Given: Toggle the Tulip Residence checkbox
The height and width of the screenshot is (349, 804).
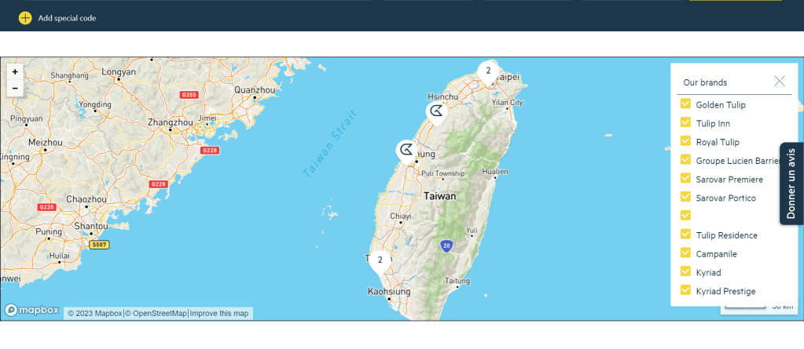Looking at the screenshot, I should (685, 234).
